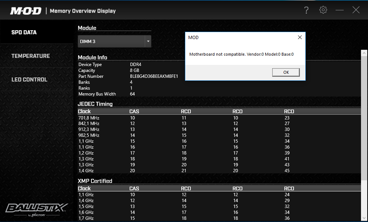Click the XMP Certified section heading

pyautogui.click(x=95, y=181)
